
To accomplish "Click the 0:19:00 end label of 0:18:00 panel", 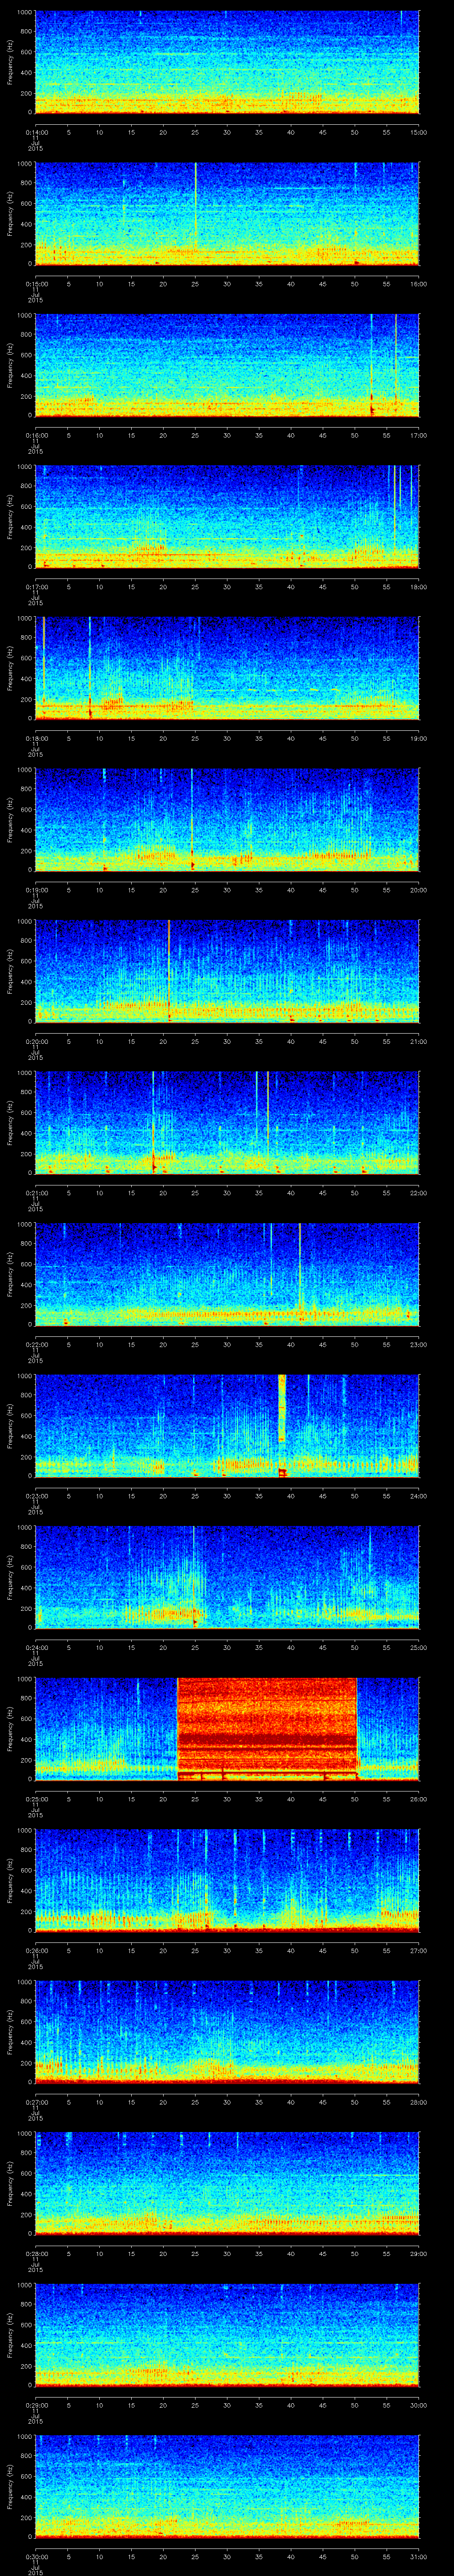I will click(418, 738).
